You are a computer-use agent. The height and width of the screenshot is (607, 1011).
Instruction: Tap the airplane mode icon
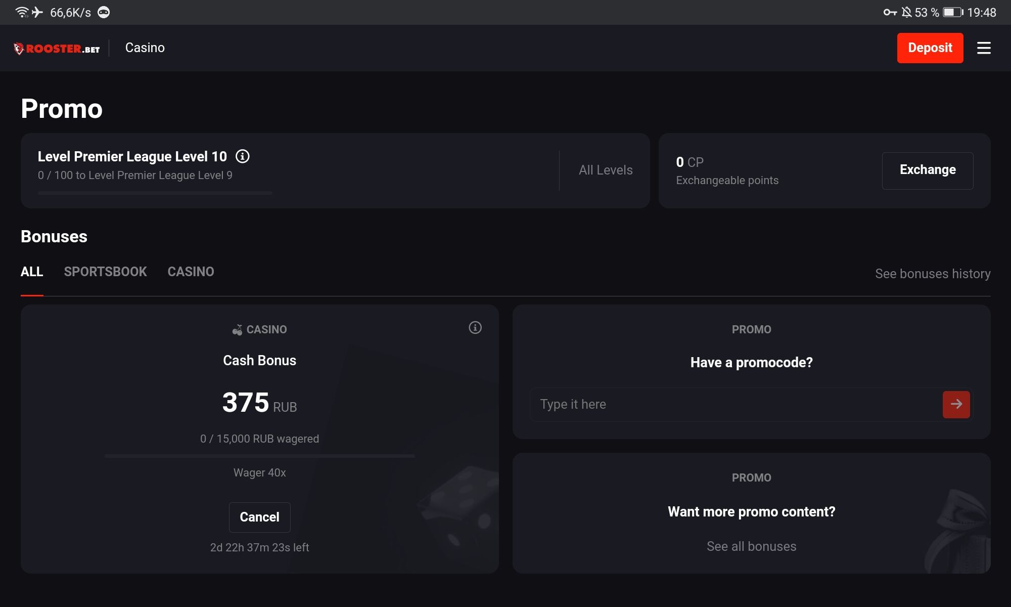(x=37, y=12)
